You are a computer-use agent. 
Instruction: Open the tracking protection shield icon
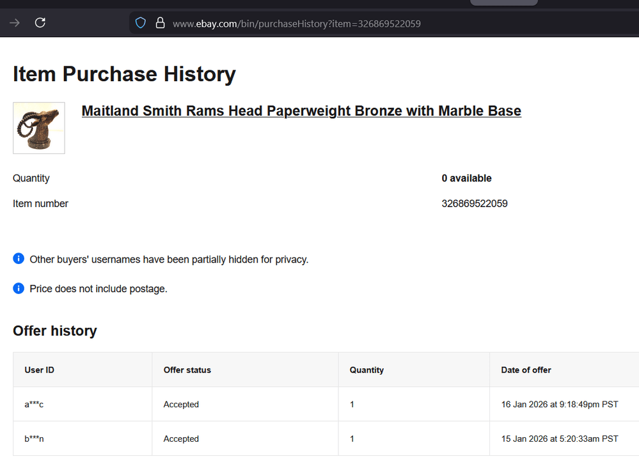point(141,23)
